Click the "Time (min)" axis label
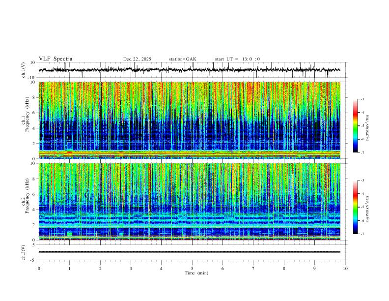The image size is (389, 301). [x=196, y=273]
